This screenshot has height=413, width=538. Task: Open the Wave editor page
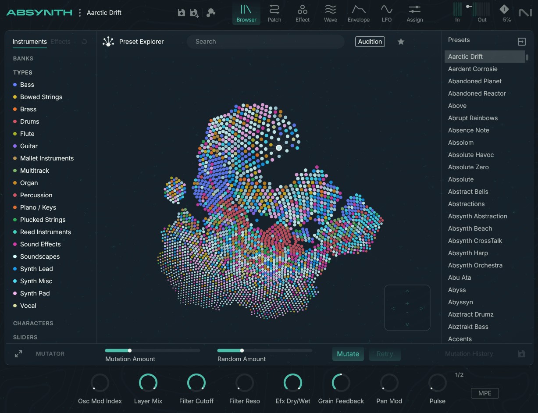(x=331, y=13)
